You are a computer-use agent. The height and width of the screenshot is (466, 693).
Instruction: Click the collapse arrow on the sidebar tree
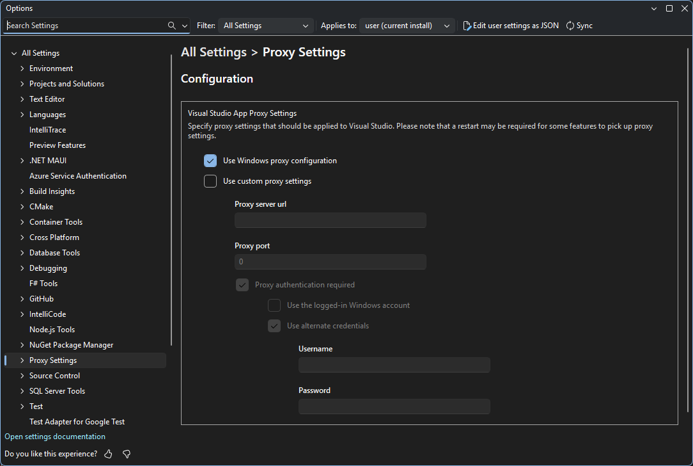coord(14,52)
